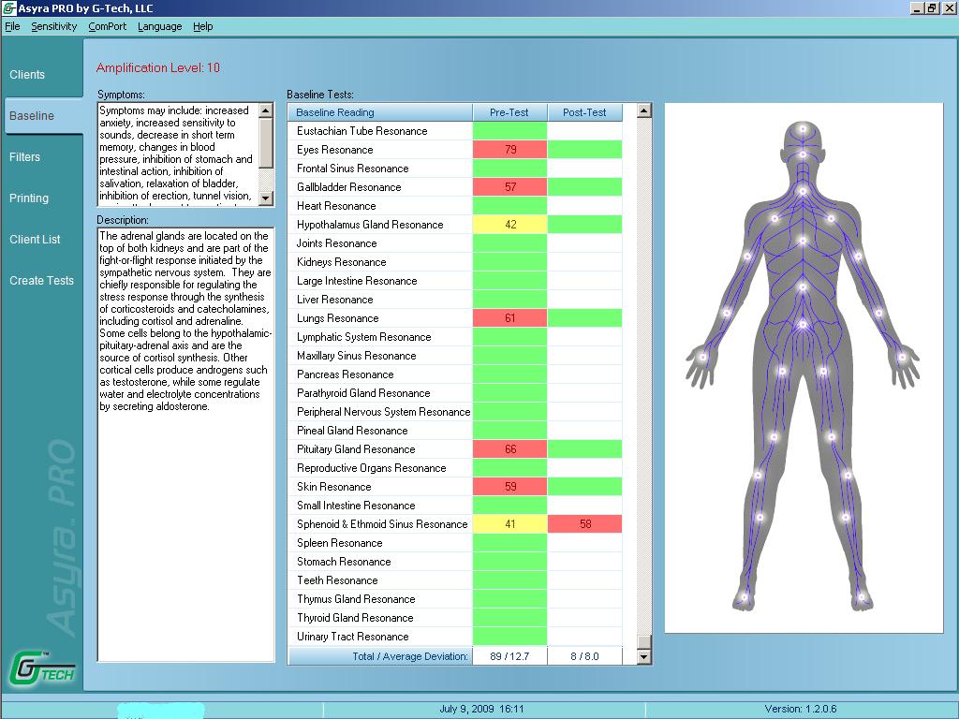This screenshot has width=959, height=719.
Task: Click Baseline Tests scroll down arrow
Action: (x=644, y=656)
